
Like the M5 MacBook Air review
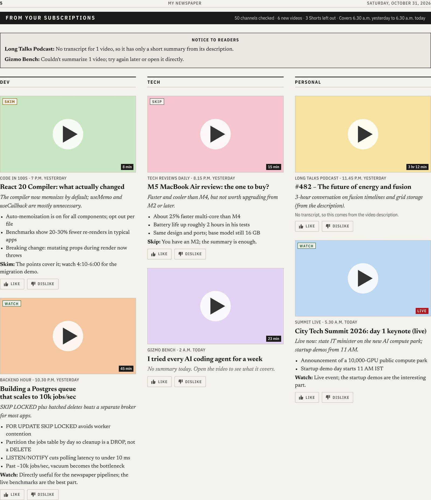coord(159,254)
